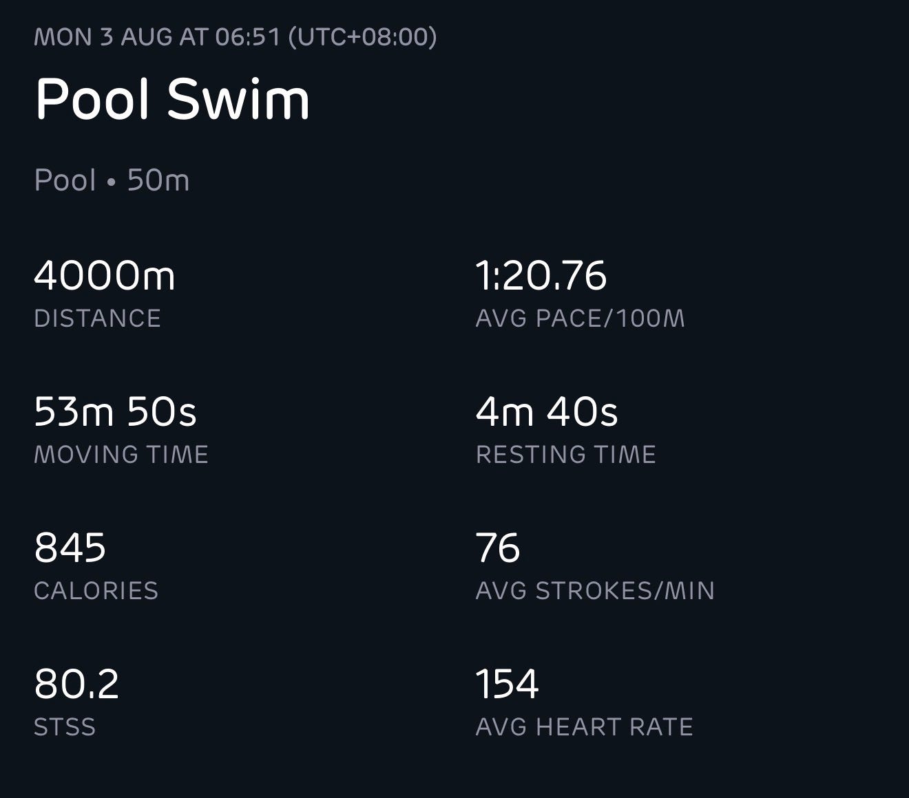Click the AVG STROKES/MIN label
This screenshot has height=798, width=909.
click(596, 591)
